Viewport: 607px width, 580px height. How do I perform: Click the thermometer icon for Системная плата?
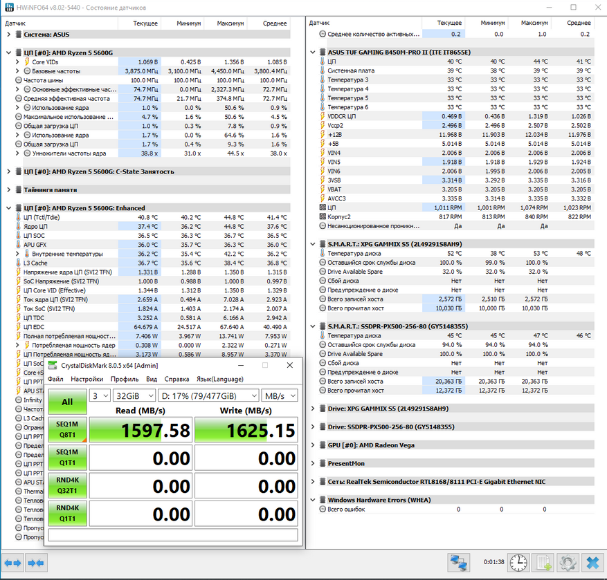click(x=323, y=71)
